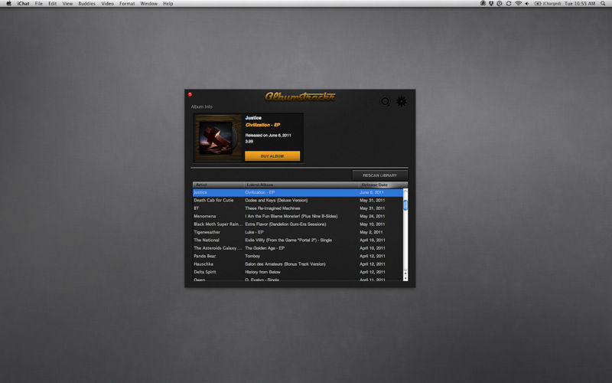
Task: Select the Tigerweather artist row
Action: [x=298, y=232]
